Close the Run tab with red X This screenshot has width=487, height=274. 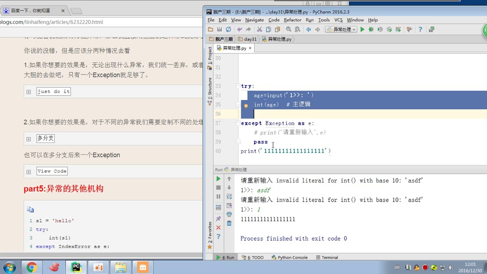point(218,228)
